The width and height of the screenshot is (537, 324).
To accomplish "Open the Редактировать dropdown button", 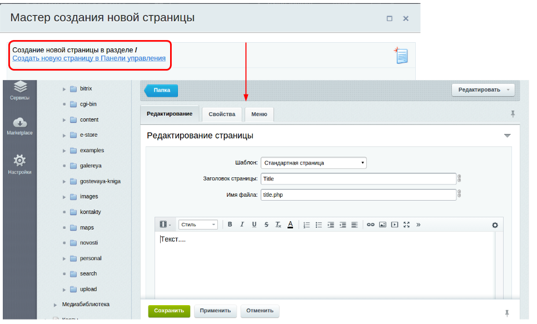I will point(483,89).
